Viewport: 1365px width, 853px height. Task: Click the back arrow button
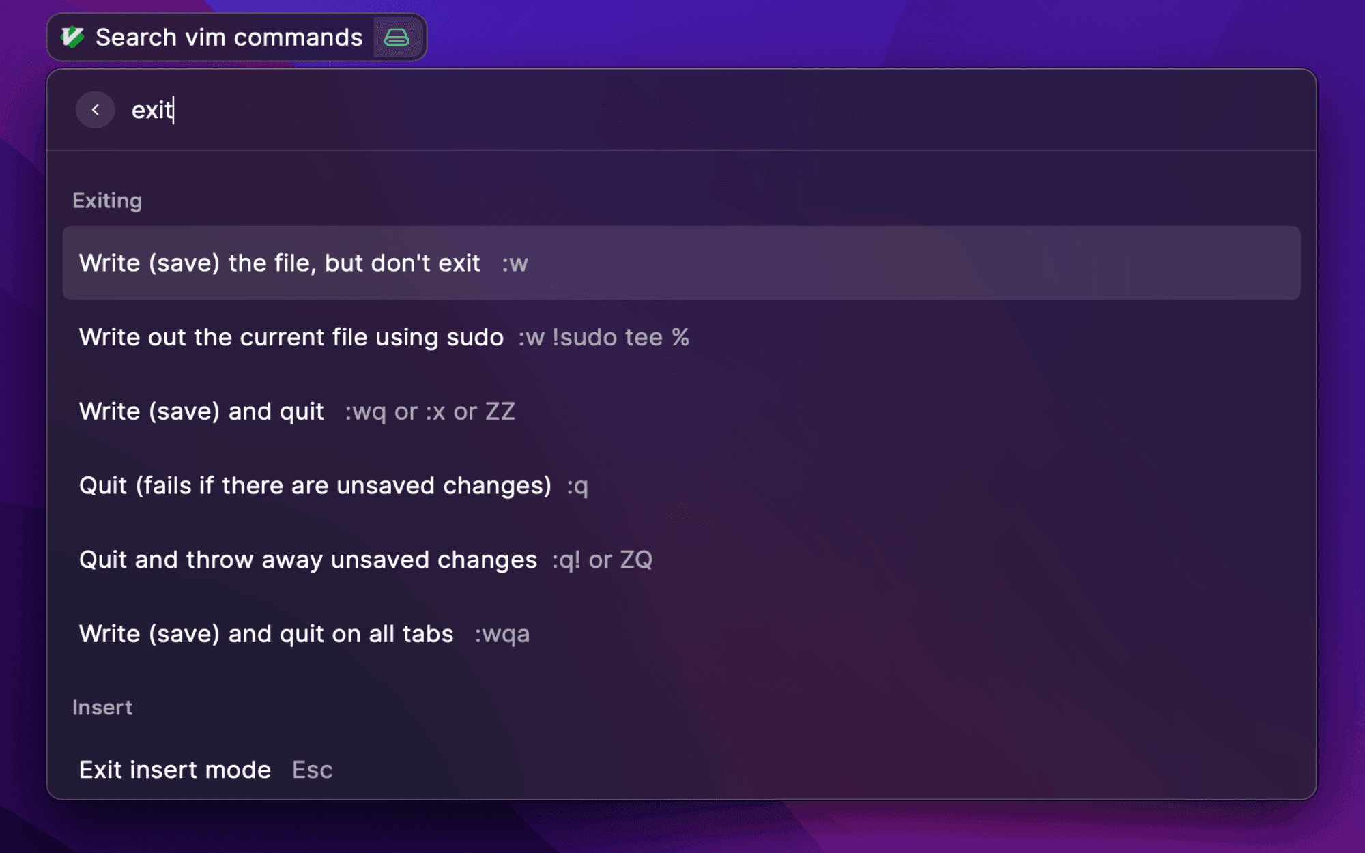pyautogui.click(x=95, y=110)
